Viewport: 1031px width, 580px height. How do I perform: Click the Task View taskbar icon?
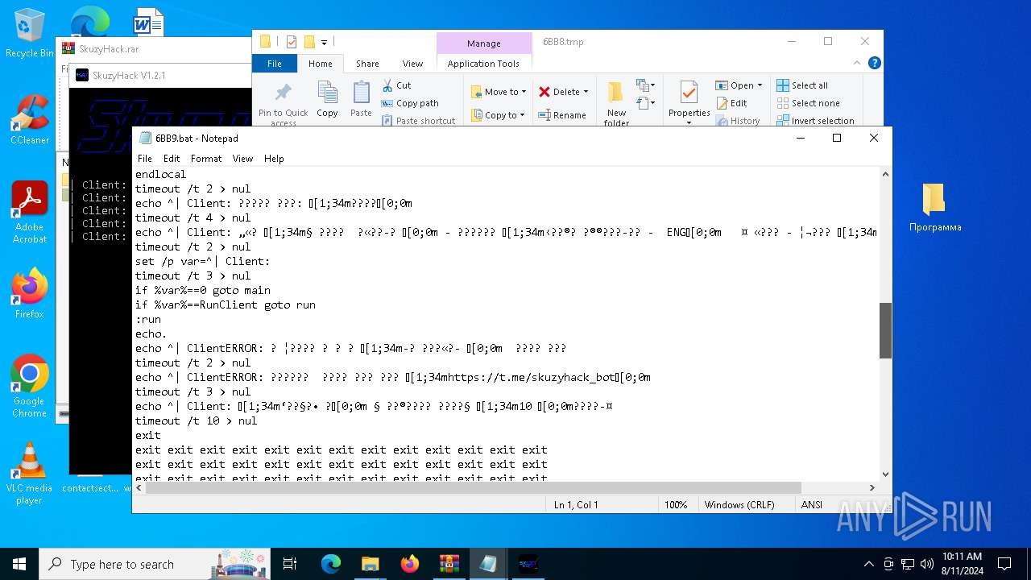pyautogui.click(x=290, y=564)
